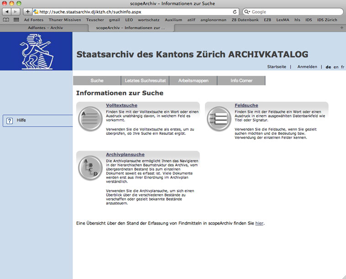Click the URL address field

click(x=135, y=12)
